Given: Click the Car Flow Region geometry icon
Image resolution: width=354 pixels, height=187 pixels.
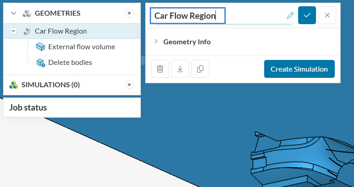Looking at the screenshot, I should [27, 31].
